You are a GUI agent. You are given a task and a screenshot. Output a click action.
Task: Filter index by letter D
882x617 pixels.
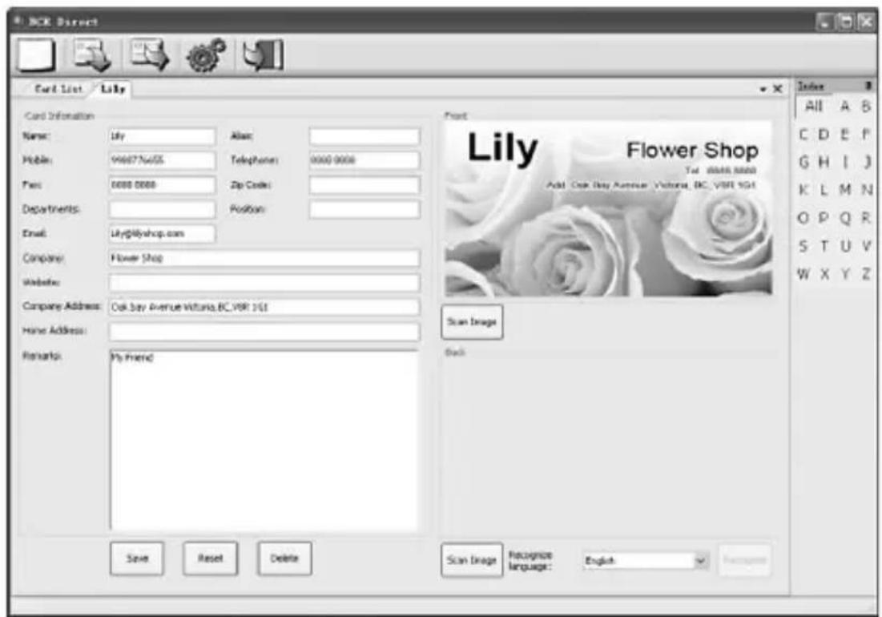pyautogui.click(x=824, y=135)
